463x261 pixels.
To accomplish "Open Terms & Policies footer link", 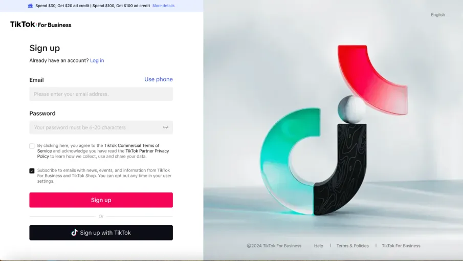I will tap(352, 246).
